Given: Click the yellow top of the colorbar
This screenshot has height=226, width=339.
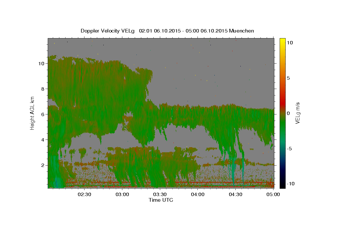Looking at the screenshot, I should tap(282, 41).
